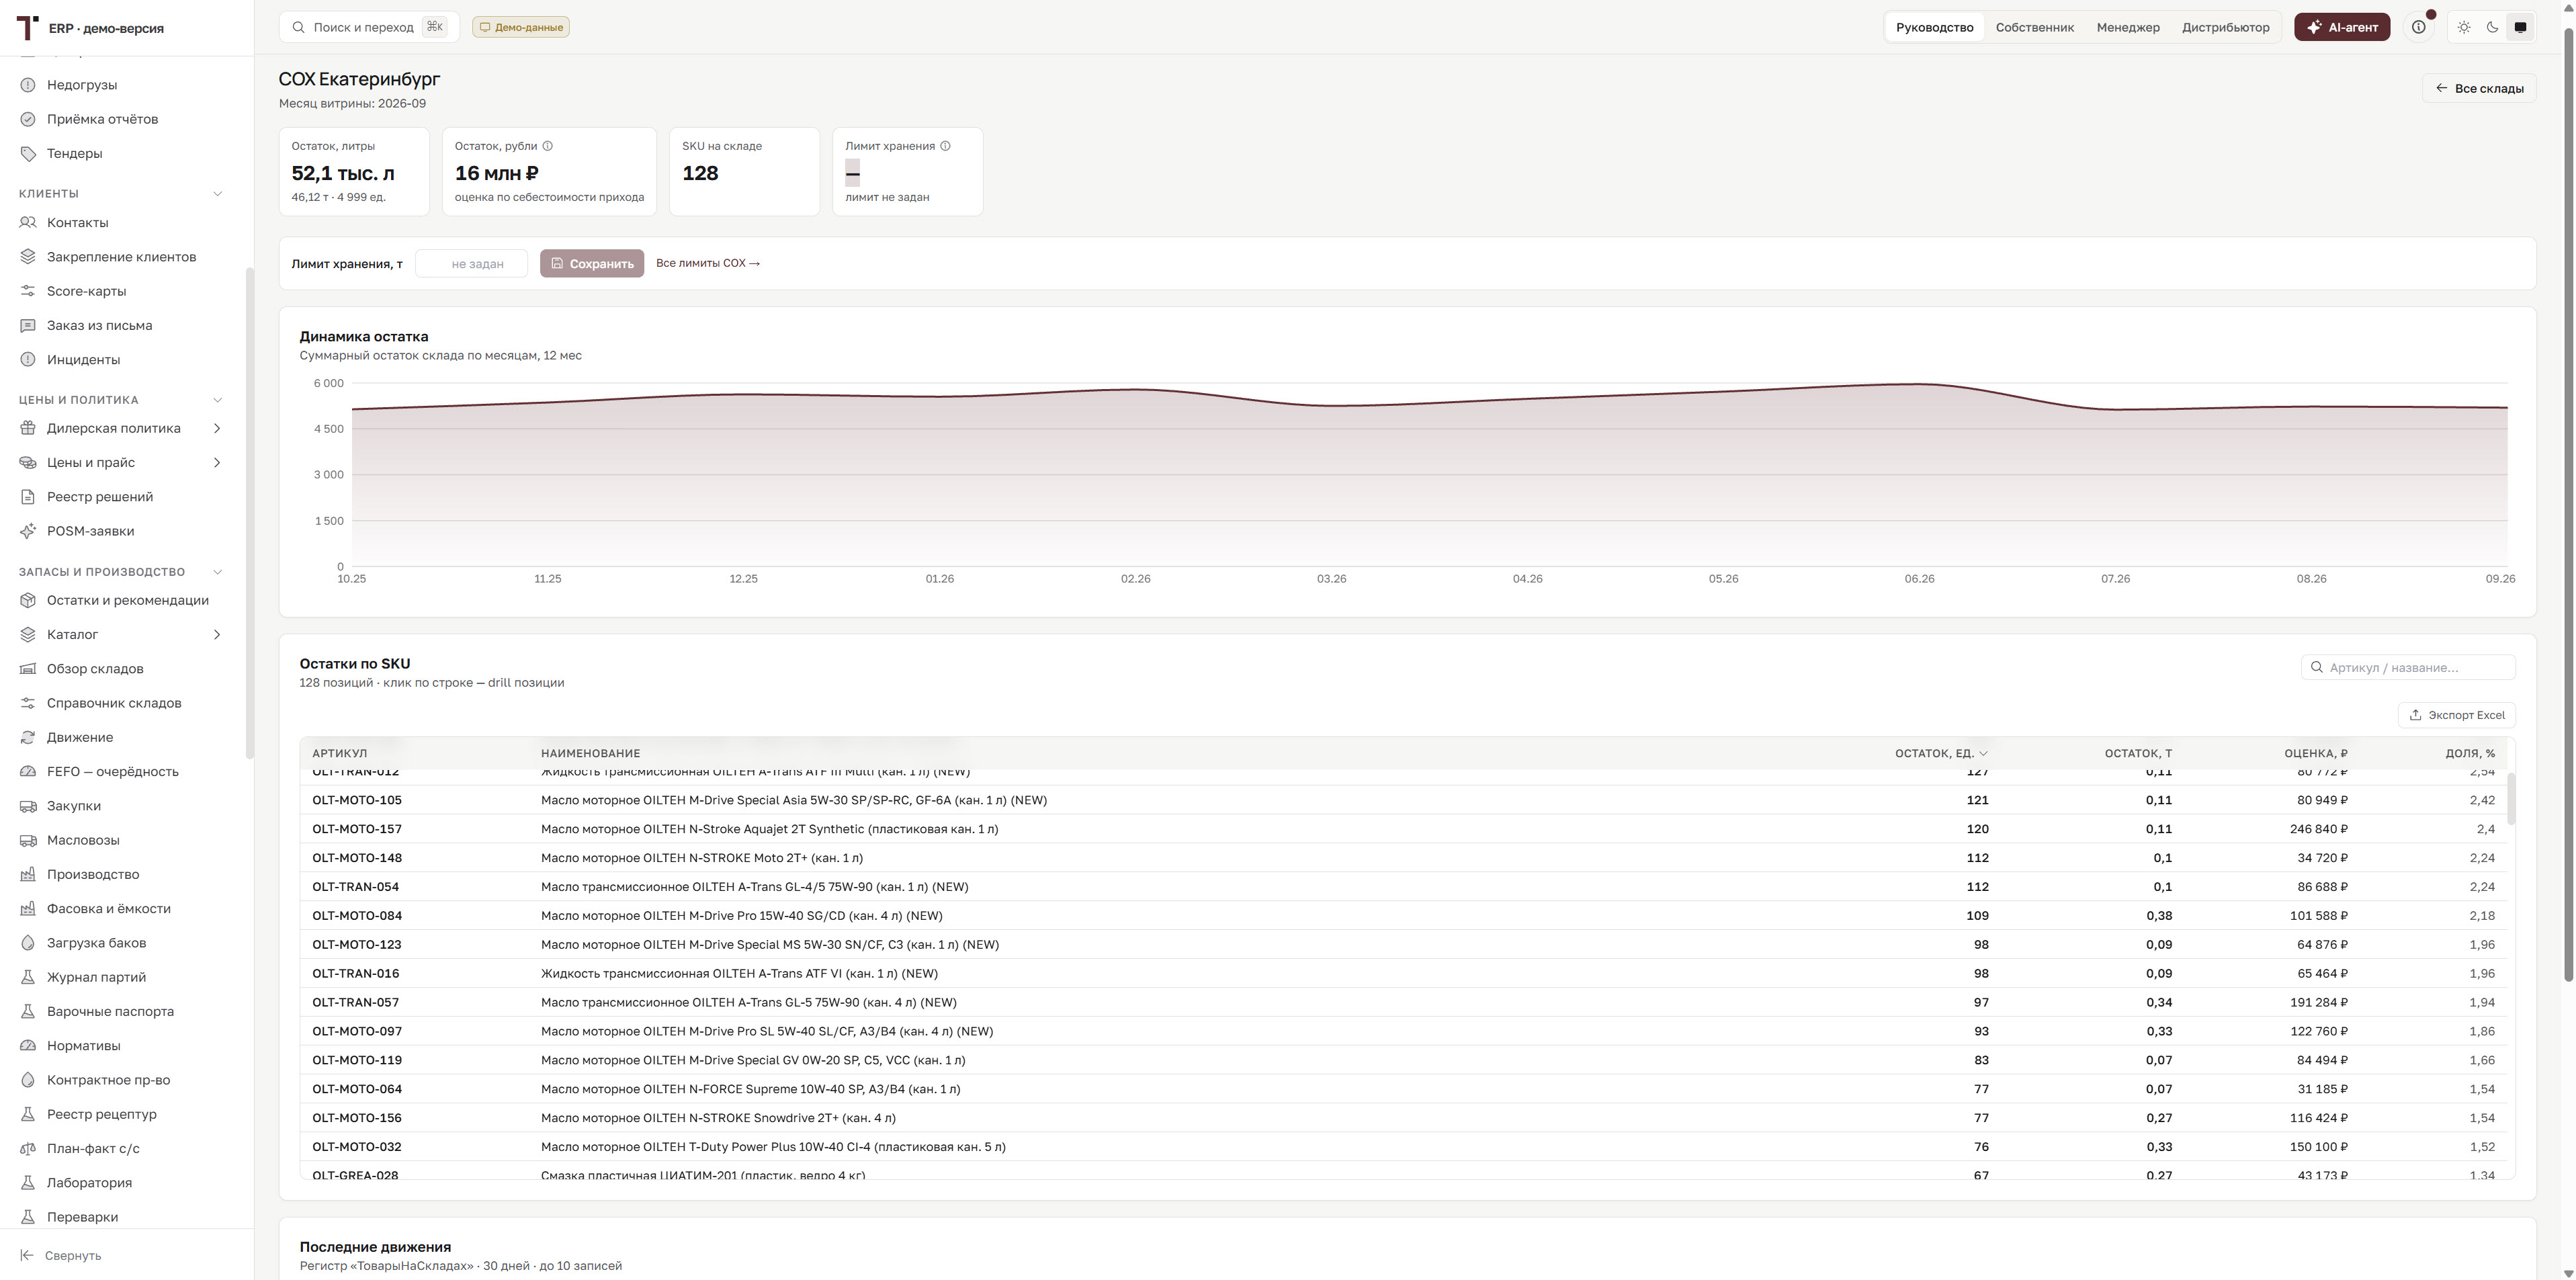Collapse the ЦЕНЫ И ПОЛИТИКА section

click(x=217, y=400)
